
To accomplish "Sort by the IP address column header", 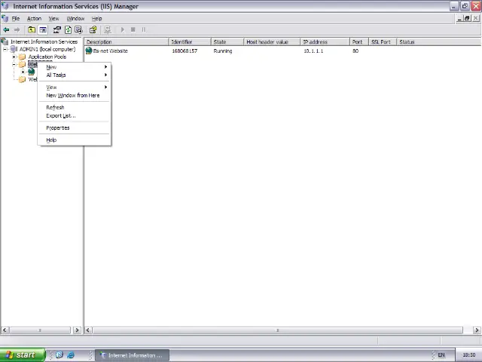I will click(x=325, y=42).
